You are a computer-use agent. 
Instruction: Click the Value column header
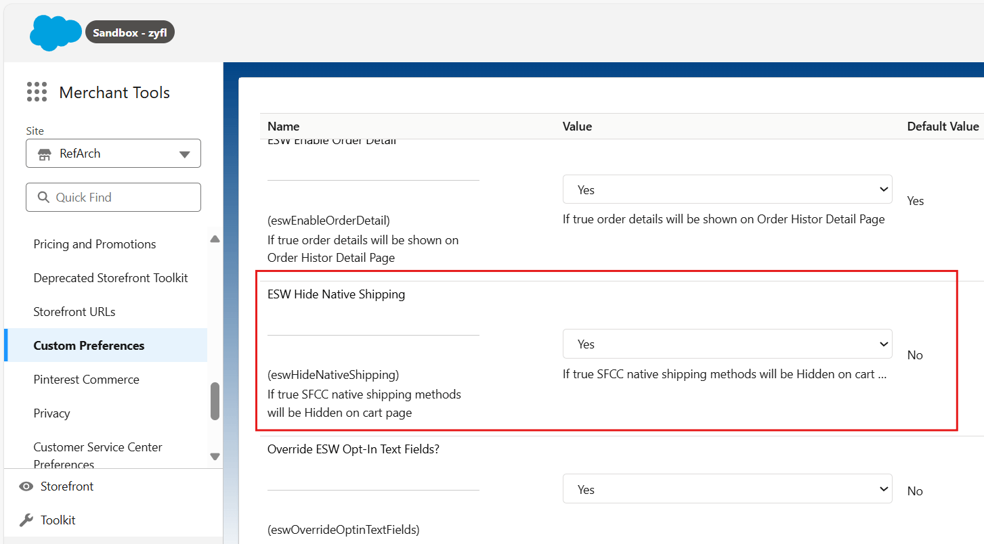pos(577,127)
